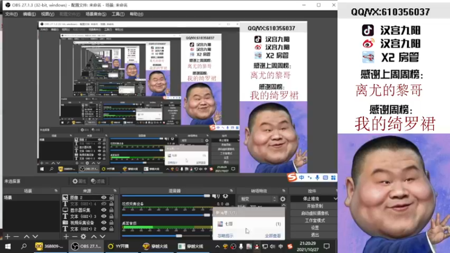Open source 滤镜 filters button
Image resolution: width=450 pixels, height=253 pixels.
click(98, 181)
